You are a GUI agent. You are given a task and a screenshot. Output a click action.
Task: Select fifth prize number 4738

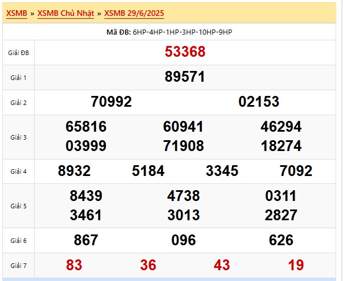pos(184,196)
